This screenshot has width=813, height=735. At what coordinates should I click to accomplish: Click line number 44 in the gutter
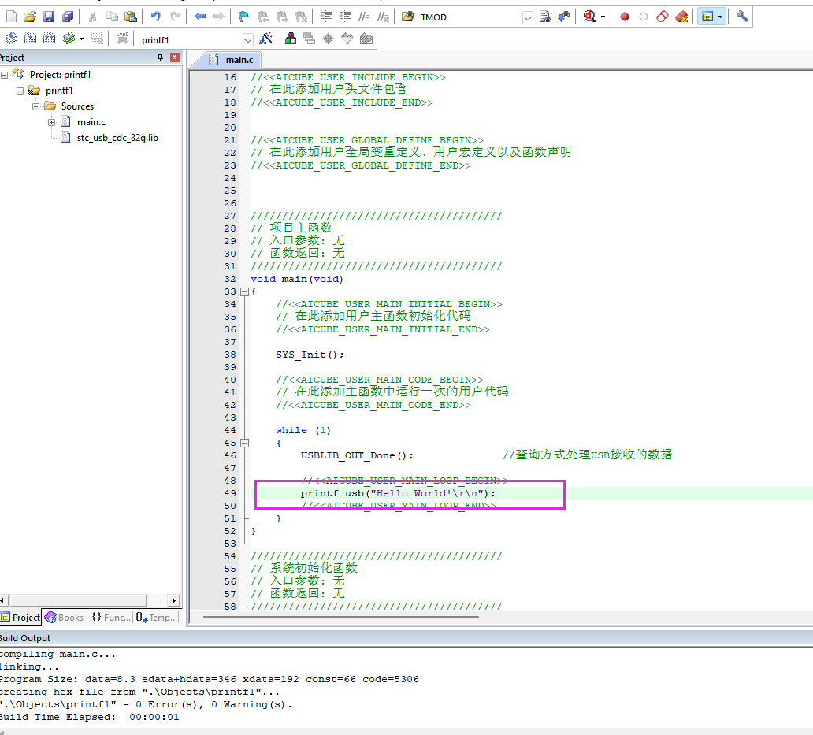(230, 431)
